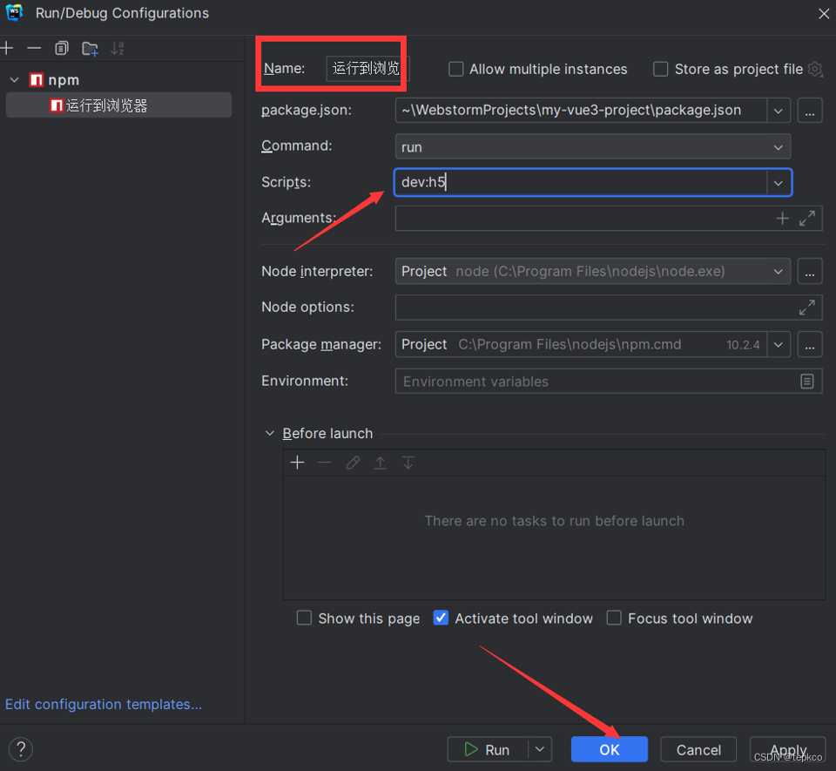This screenshot has width=836, height=771.
Task: Expand the Node options field
Action: coord(807,308)
